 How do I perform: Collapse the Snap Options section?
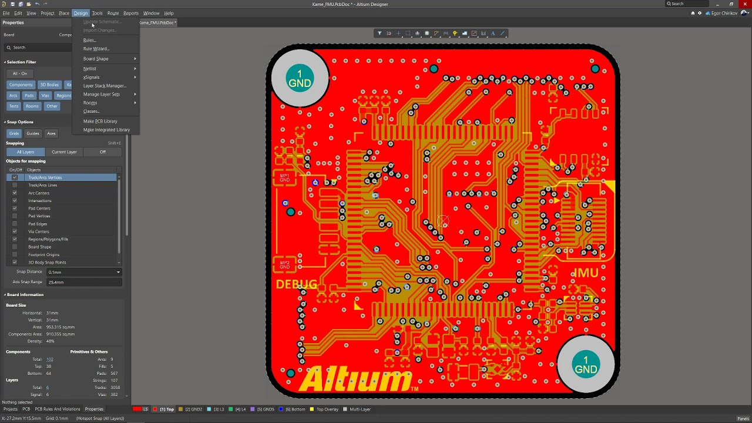point(5,122)
